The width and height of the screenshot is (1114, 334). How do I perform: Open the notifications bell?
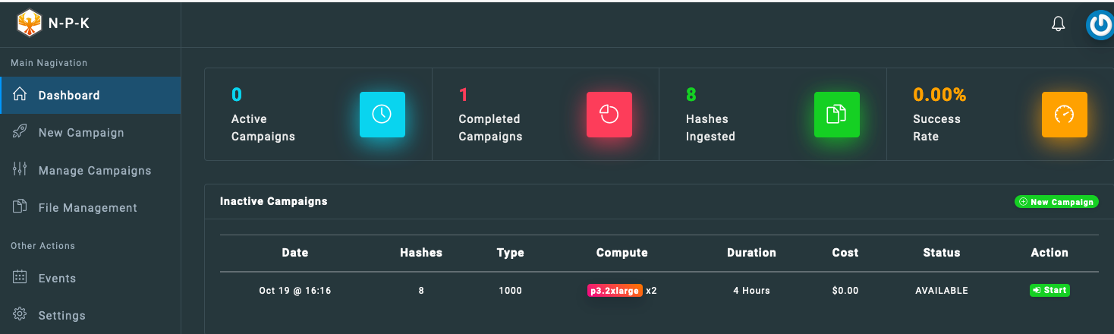1058,24
